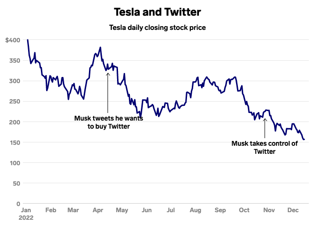Screen dimensions: 315x225
Task: Click the early April peak of the line
Action: (100, 47)
